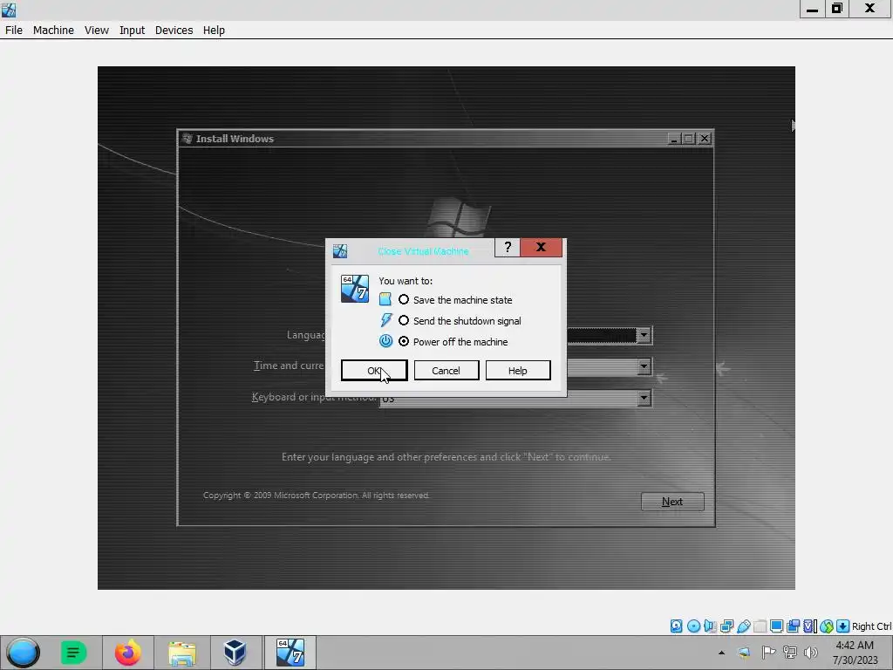The image size is (893, 670).
Task: Show hidden tray icons arrow
Action: coord(721,653)
